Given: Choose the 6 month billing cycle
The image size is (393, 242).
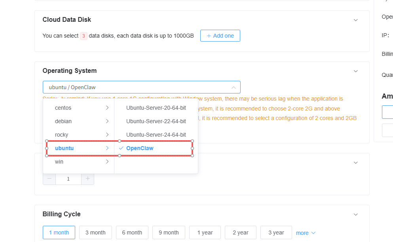Looking at the screenshot, I should tap(132, 232).
